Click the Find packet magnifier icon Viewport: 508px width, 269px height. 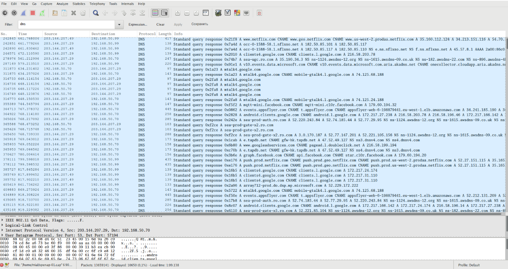click(x=96, y=13)
